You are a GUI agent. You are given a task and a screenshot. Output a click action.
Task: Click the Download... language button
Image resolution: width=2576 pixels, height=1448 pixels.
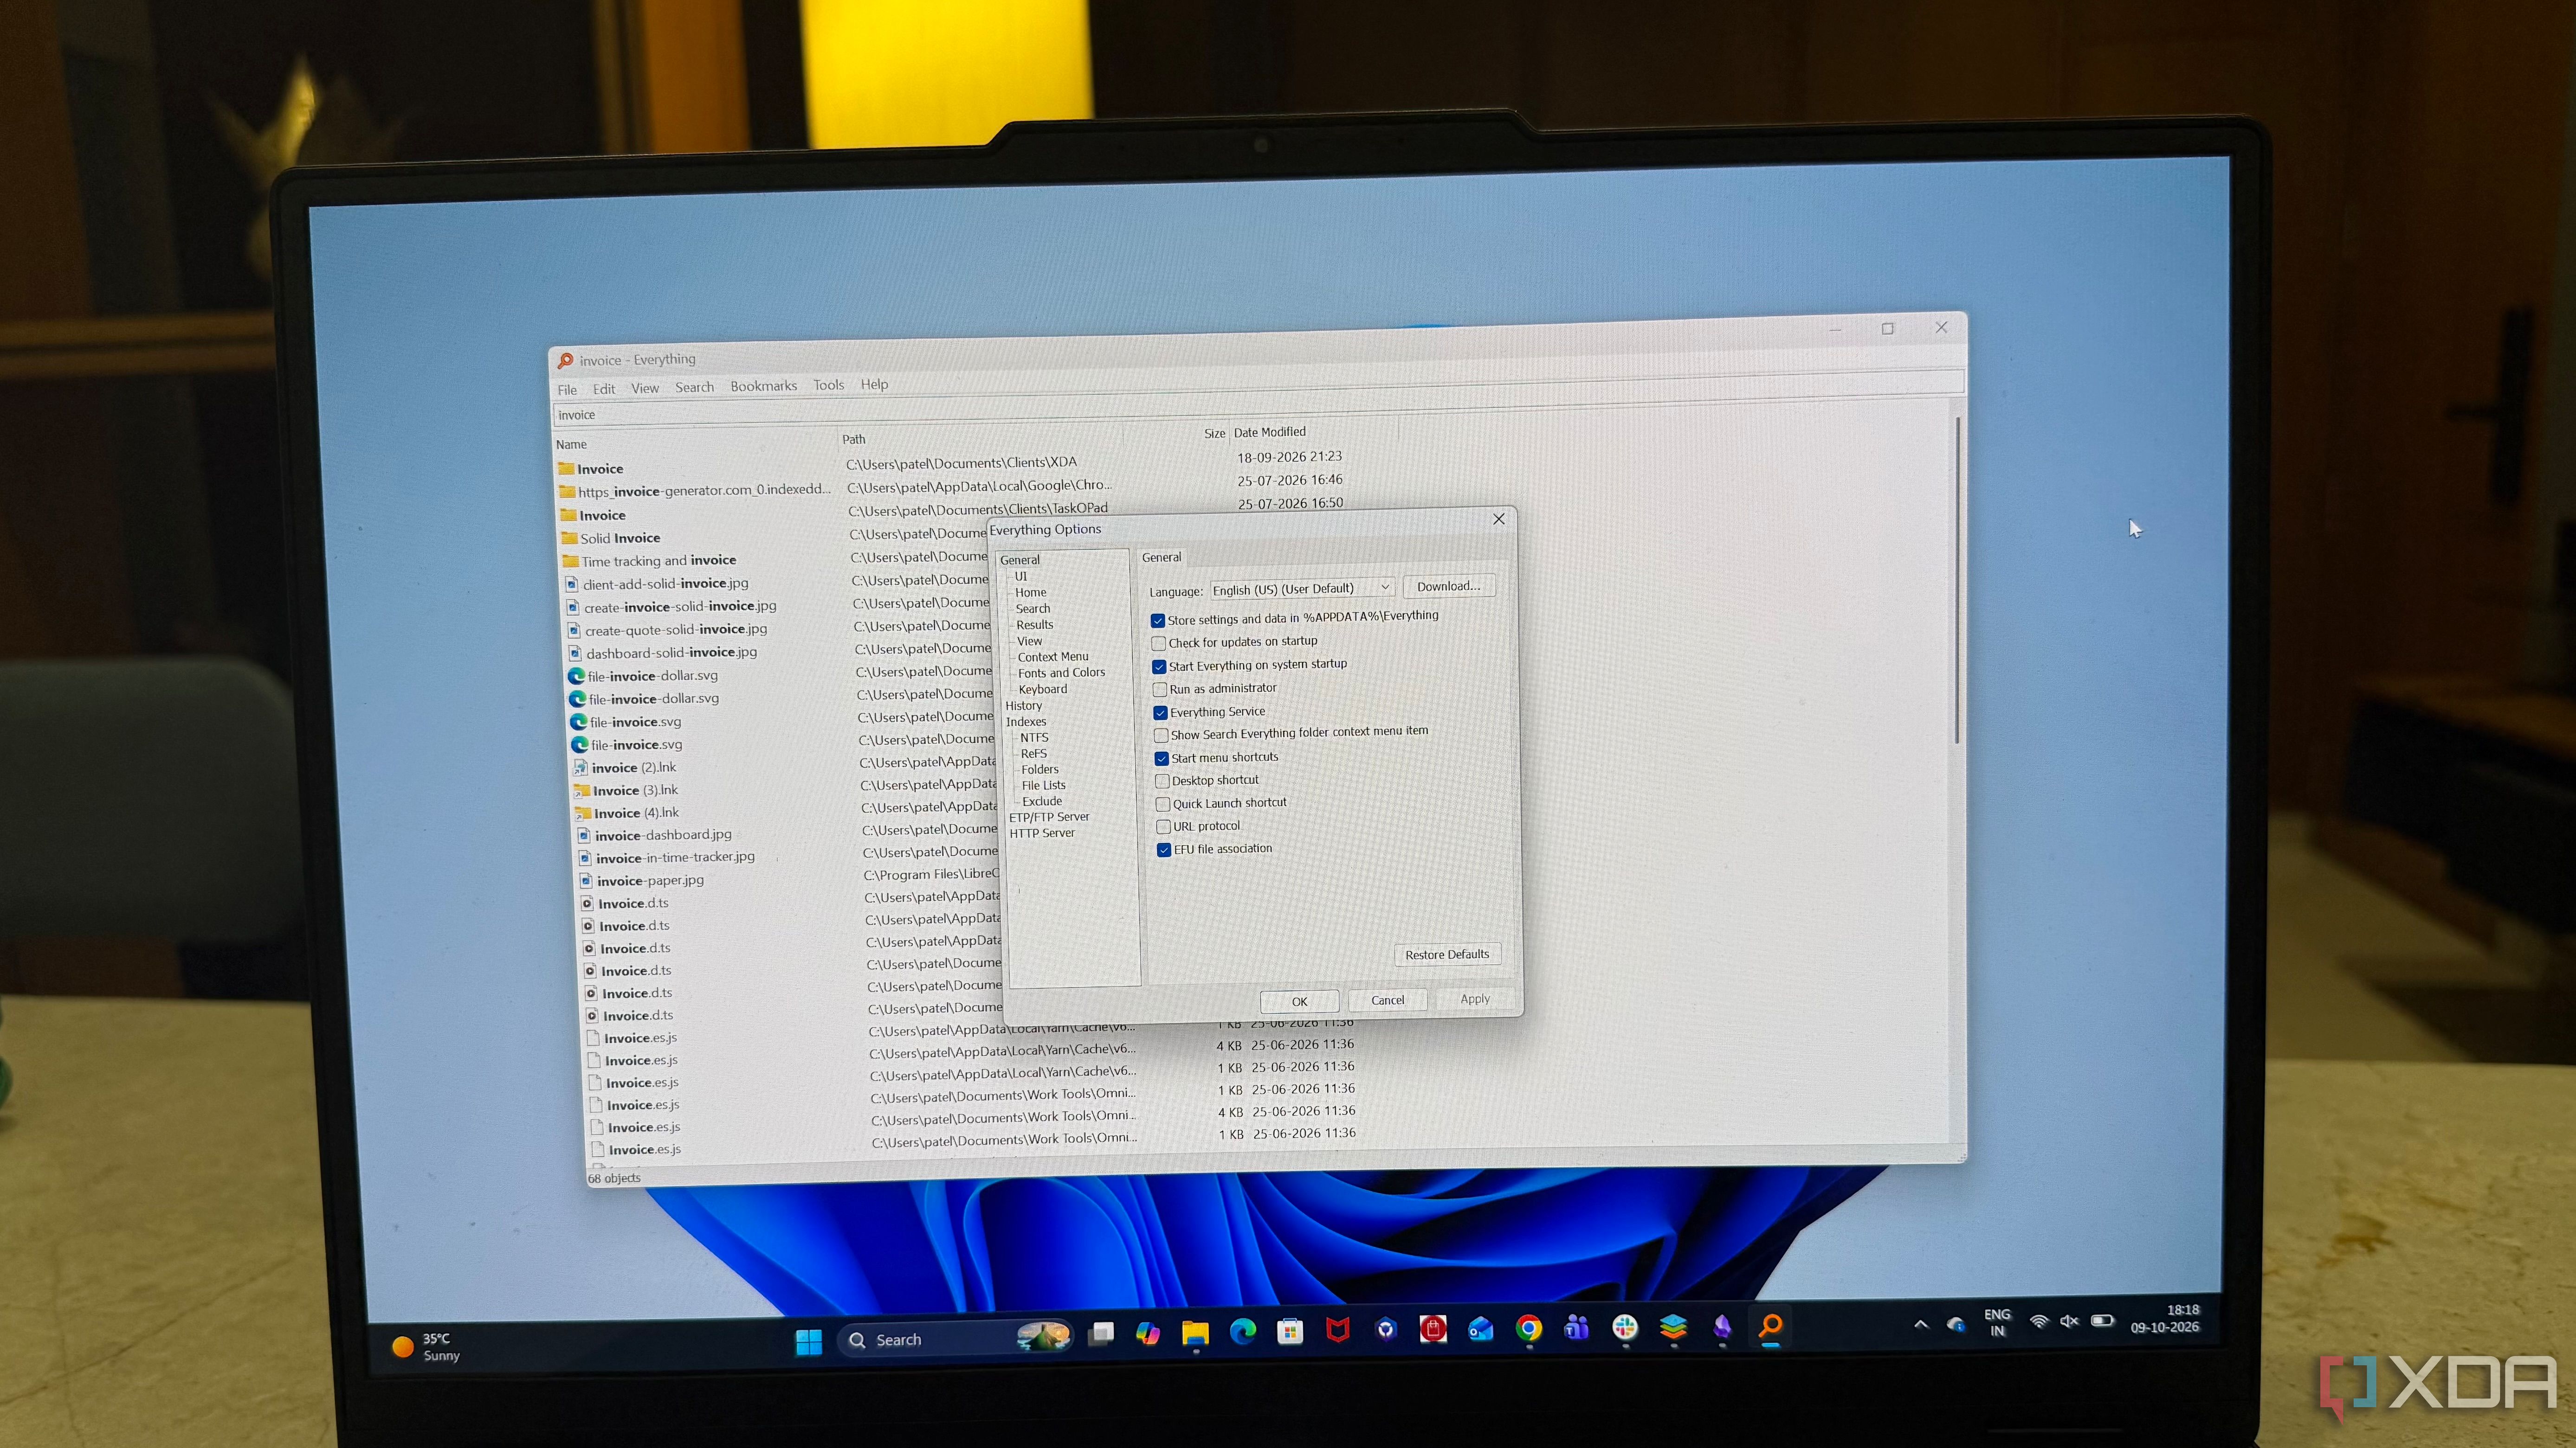click(x=1448, y=587)
